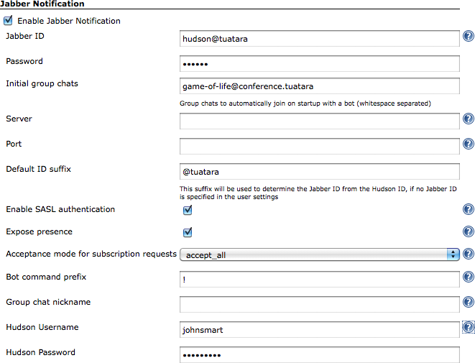Image resolution: width=475 pixels, height=363 pixels.
Task: Click the 'Default ID suffix' label
Action: 39,169
